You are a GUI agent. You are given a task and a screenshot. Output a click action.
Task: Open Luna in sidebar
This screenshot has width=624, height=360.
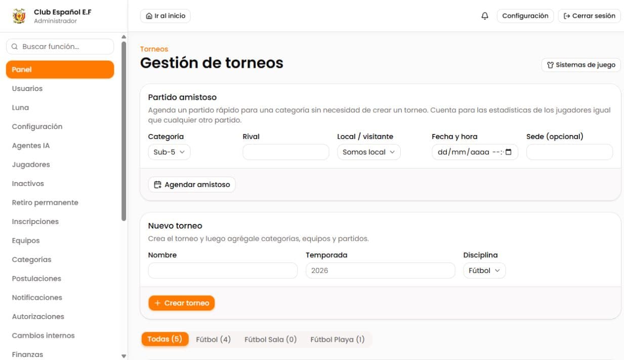pos(60,108)
